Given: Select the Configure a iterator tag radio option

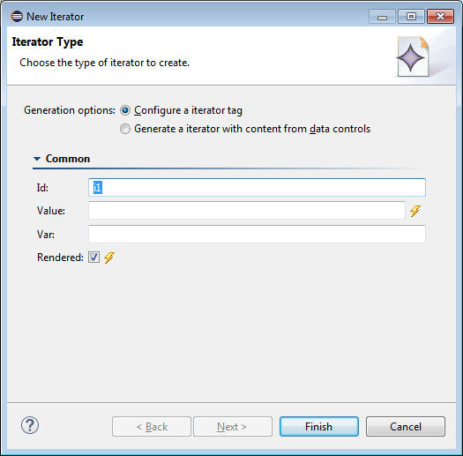Looking at the screenshot, I should click(125, 110).
